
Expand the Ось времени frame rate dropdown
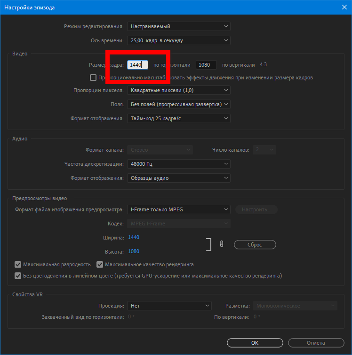pos(178,40)
